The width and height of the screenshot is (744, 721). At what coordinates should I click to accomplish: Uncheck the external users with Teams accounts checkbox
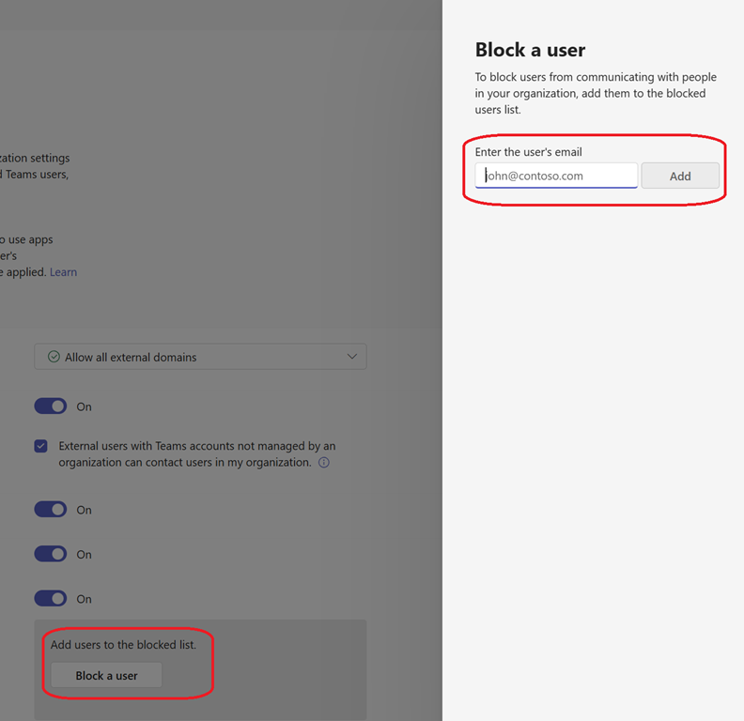pos(41,447)
